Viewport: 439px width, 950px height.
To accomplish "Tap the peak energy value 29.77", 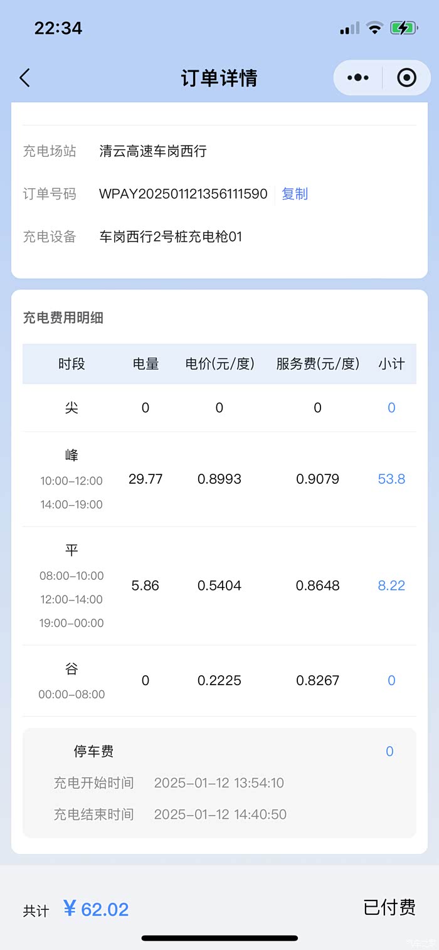I will pos(145,479).
